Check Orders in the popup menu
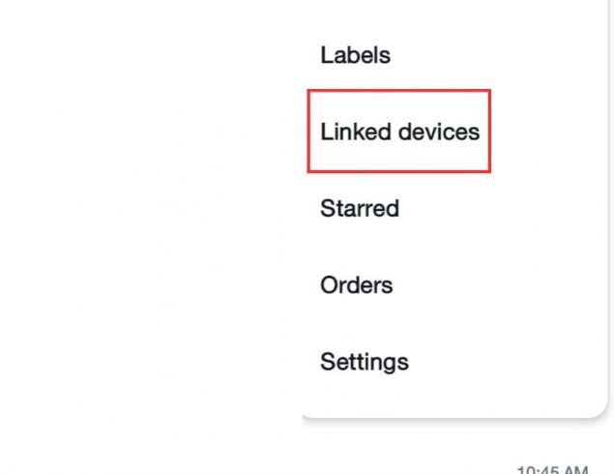This screenshot has width=614, height=474. [357, 284]
